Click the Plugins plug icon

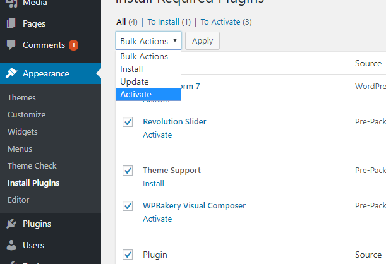pos(11,224)
